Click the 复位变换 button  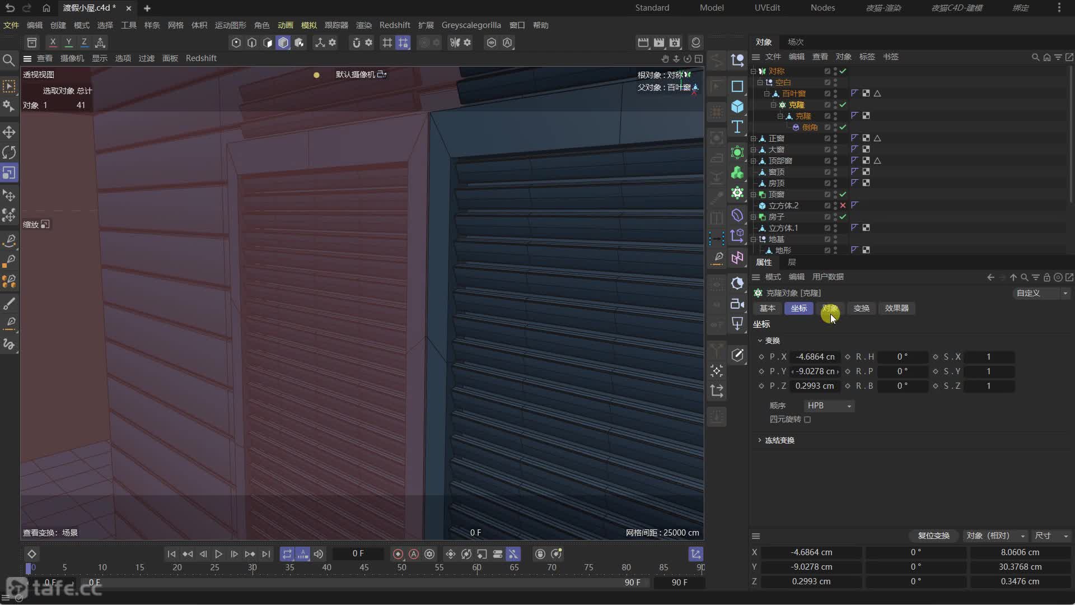(933, 536)
